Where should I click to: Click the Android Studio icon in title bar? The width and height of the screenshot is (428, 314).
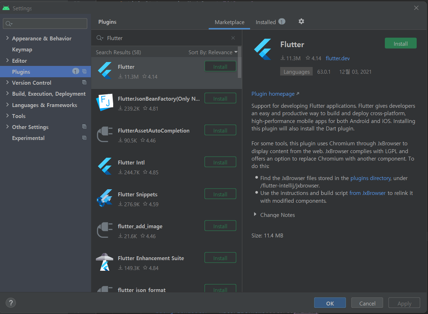(6, 8)
